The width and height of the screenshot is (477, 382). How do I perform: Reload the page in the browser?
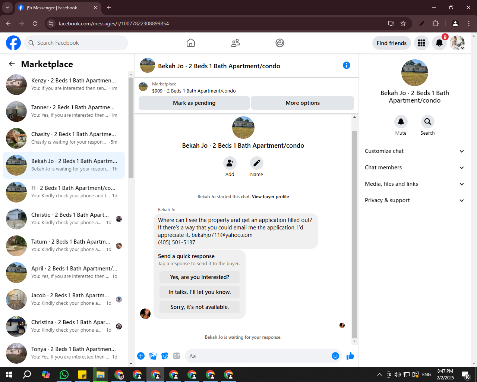(35, 24)
